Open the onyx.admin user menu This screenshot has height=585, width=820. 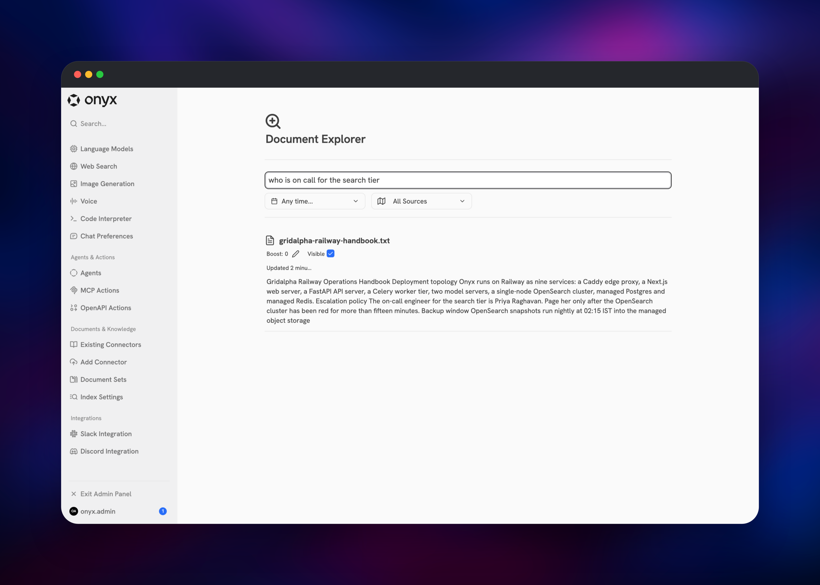tap(119, 511)
